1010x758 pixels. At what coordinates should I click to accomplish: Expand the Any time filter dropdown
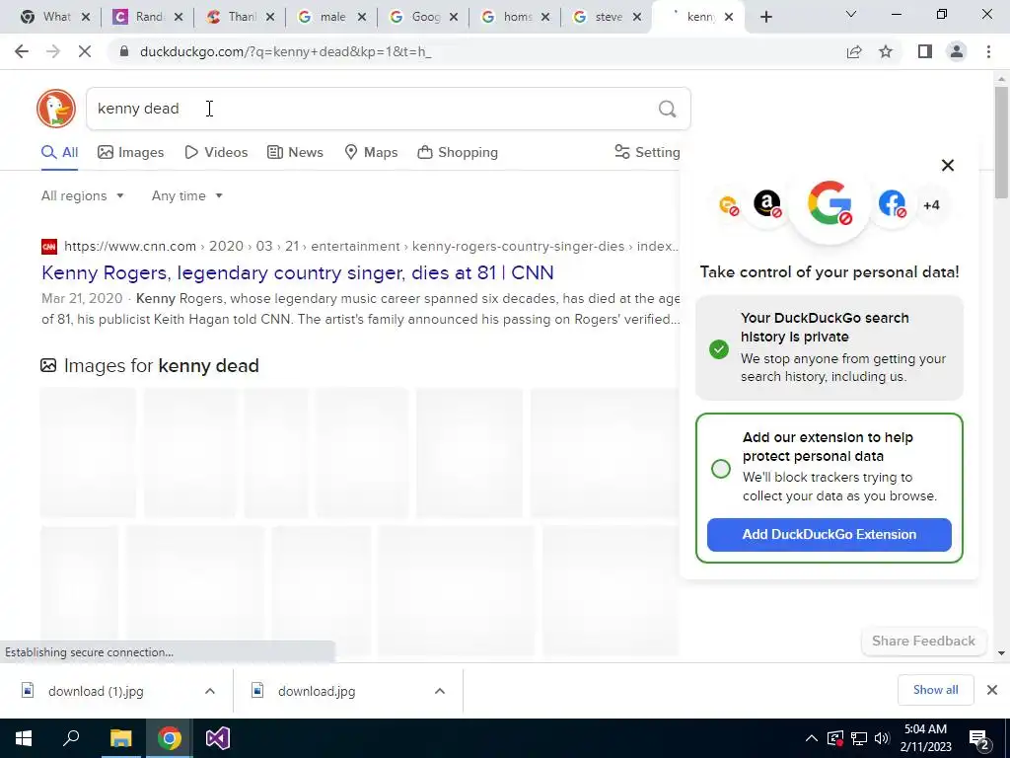coord(186,196)
